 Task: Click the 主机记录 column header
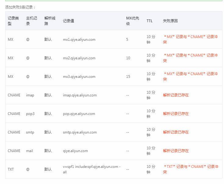[31, 21]
